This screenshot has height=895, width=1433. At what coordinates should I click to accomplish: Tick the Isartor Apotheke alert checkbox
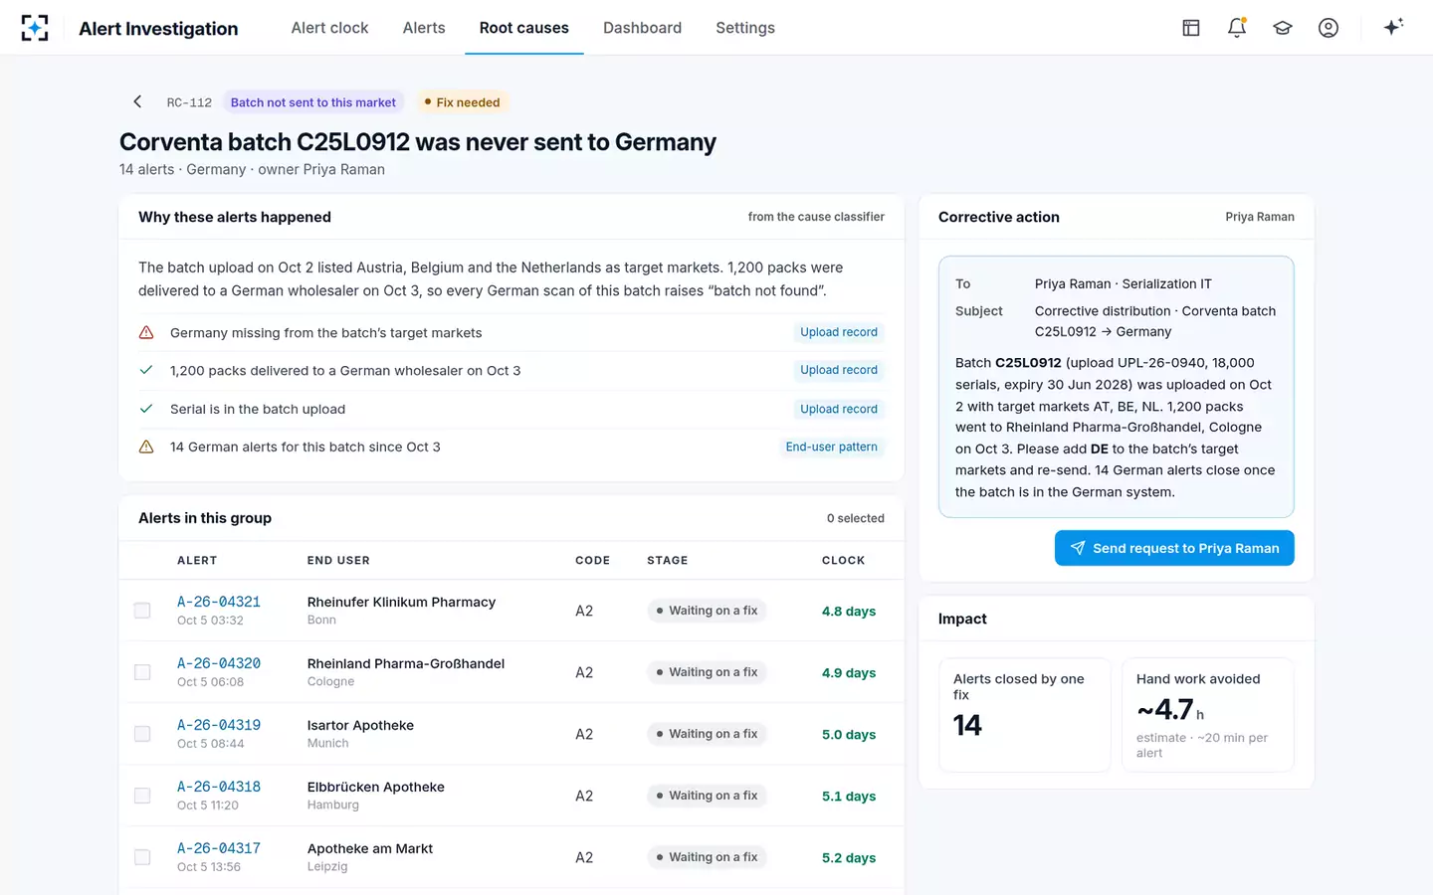point(142,734)
